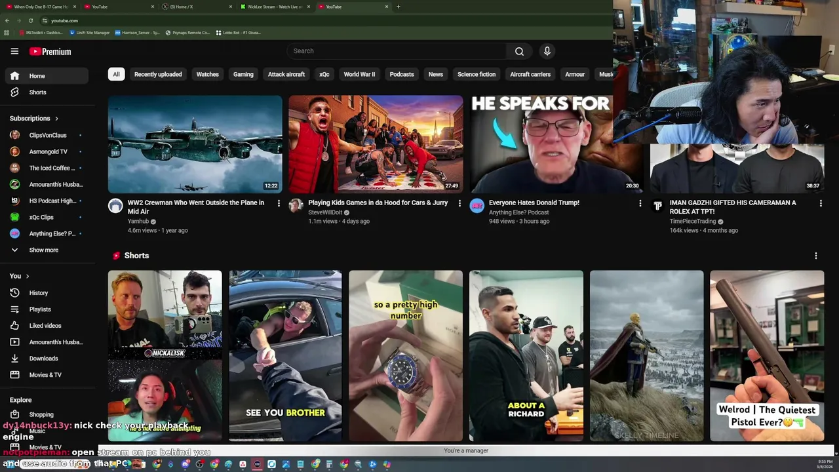The image size is (839, 472).
Task: Click the browser back arrow
Action: coord(7,20)
